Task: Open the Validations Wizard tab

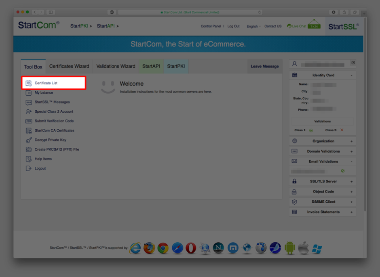Action: tap(116, 66)
